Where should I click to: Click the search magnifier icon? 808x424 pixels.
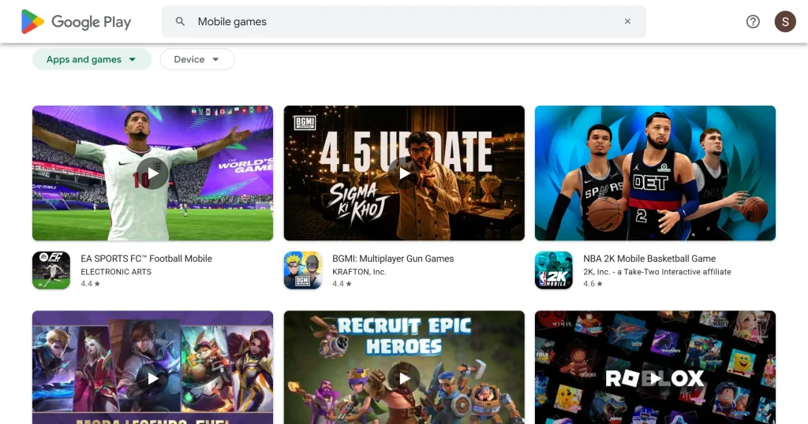[x=180, y=21]
